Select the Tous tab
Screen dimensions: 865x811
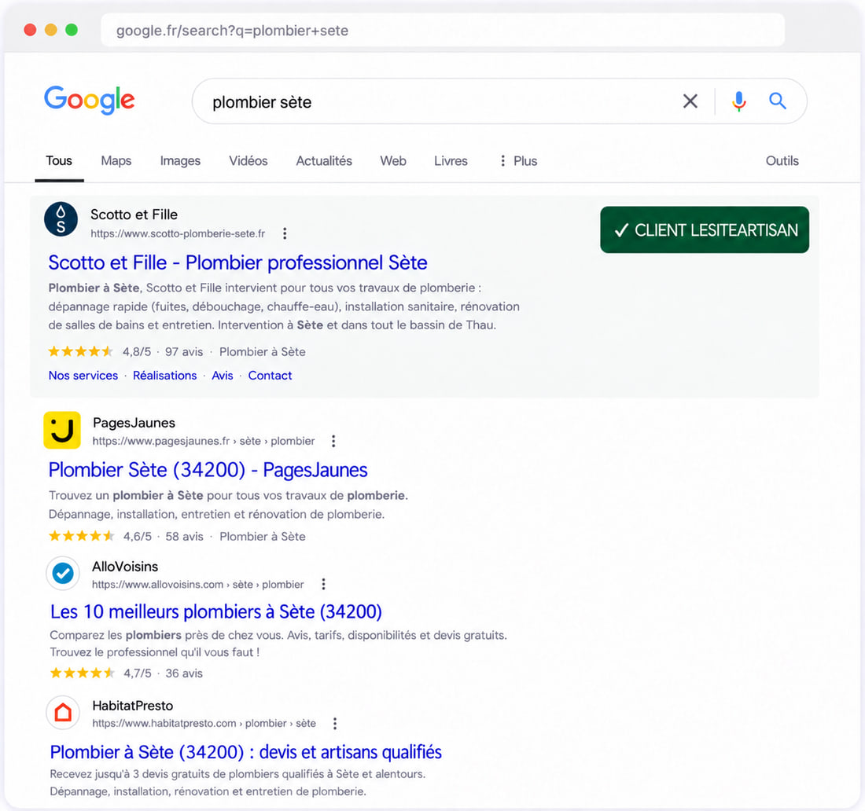click(59, 161)
